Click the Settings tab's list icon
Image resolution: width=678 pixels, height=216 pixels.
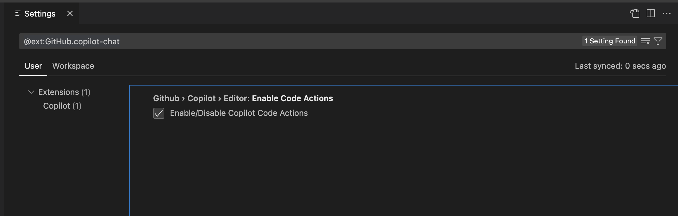[x=18, y=13]
